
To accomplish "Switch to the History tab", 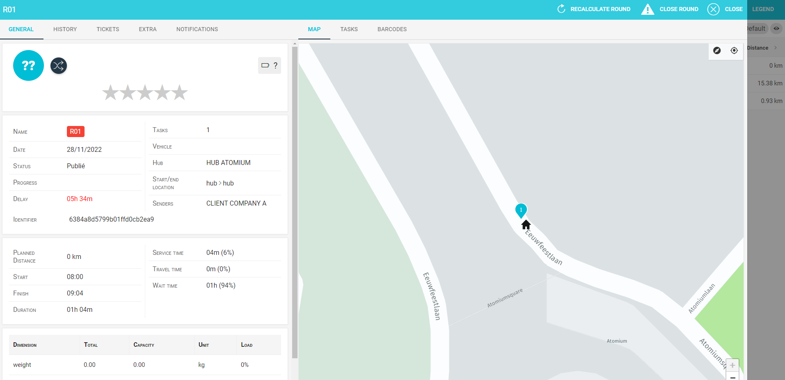I will [65, 29].
